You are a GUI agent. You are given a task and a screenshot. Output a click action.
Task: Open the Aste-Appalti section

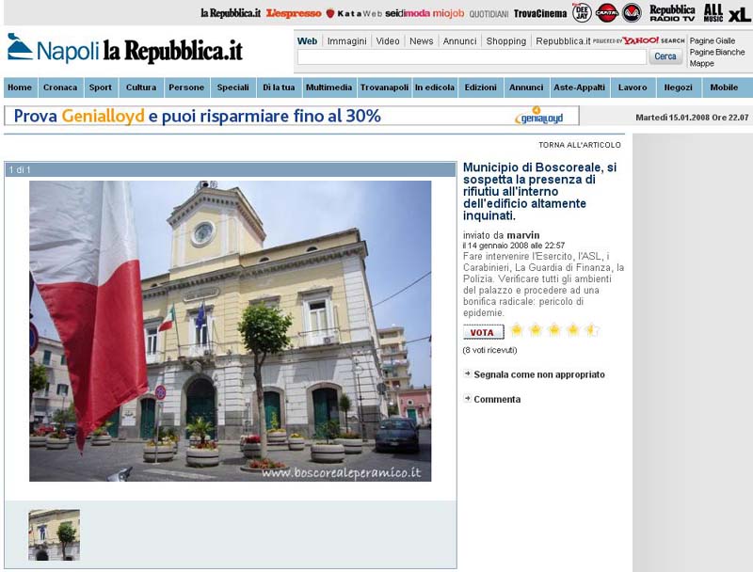(x=580, y=87)
